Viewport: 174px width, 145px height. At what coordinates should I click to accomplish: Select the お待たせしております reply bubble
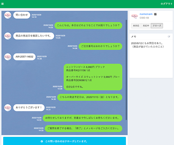82,118
